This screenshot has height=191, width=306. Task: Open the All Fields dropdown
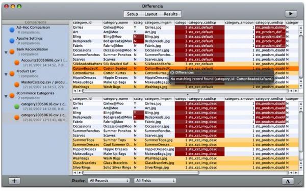(155, 181)
